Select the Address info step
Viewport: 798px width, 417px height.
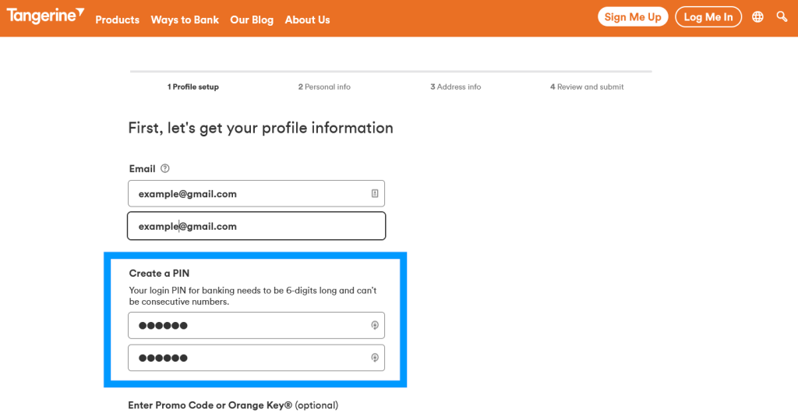(456, 87)
